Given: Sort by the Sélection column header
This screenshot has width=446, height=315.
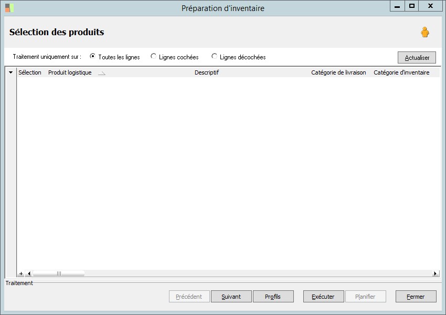Looking at the screenshot, I should [x=30, y=72].
